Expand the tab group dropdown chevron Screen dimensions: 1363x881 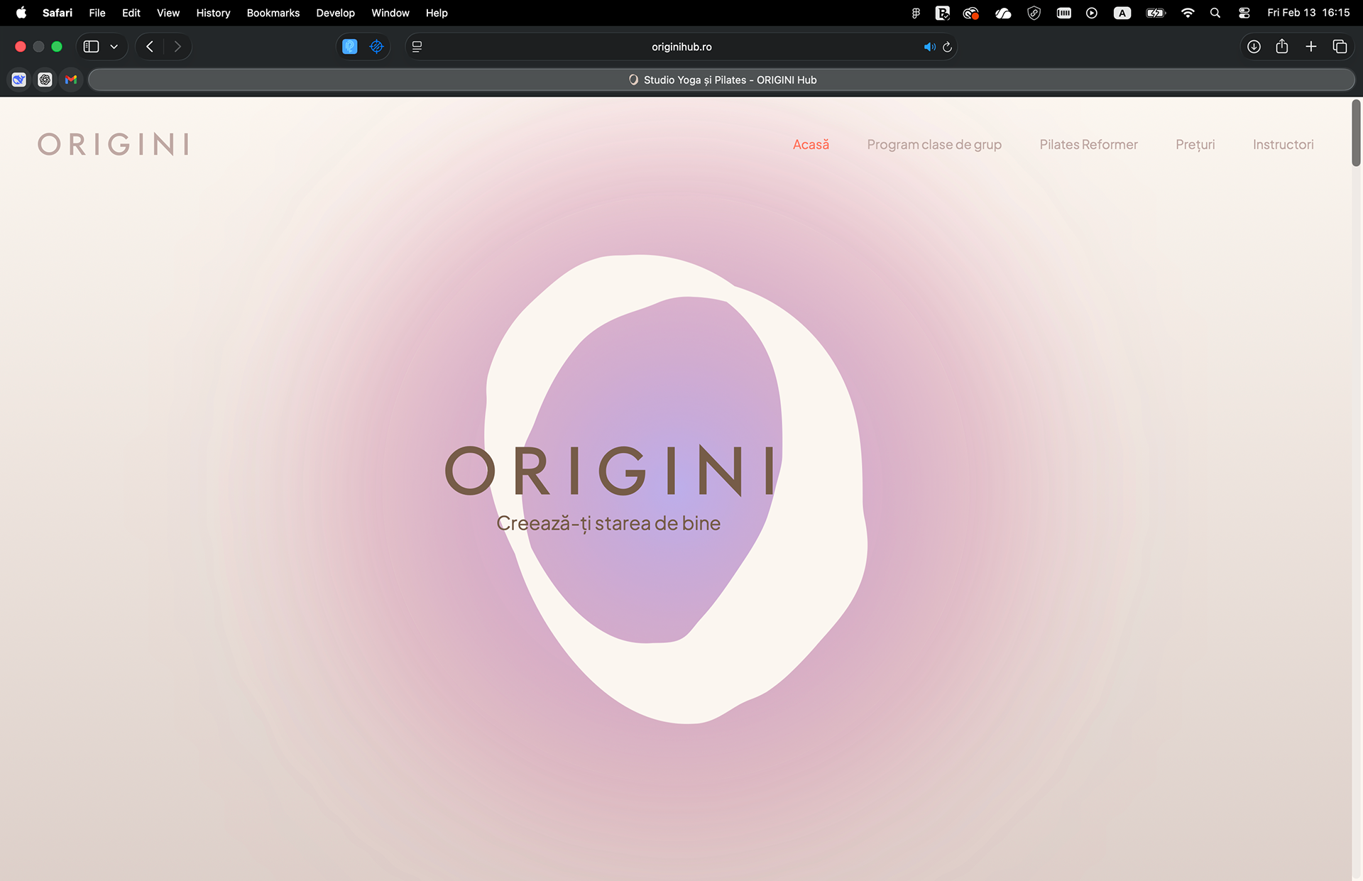(x=114, y=47)
